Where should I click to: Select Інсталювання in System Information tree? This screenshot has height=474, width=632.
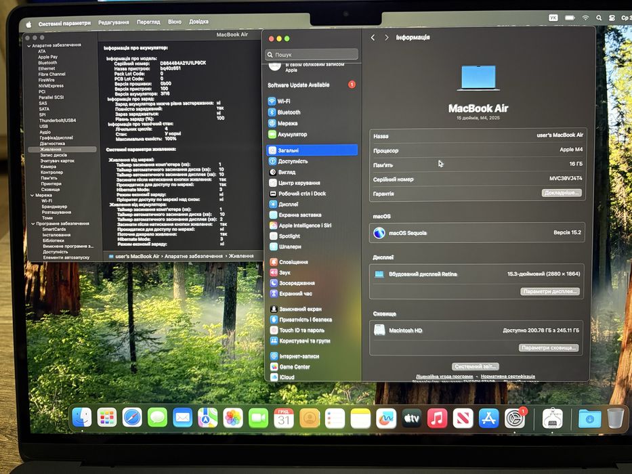(x=56, y=235)
